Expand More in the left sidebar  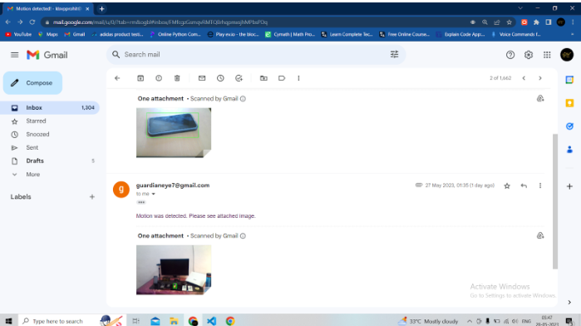32,175
